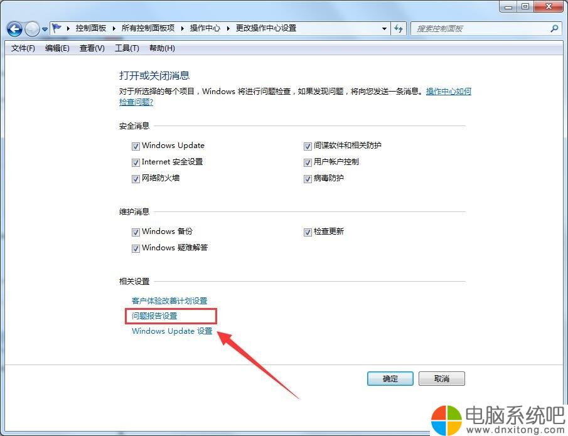
Task: Expand the chevron after 控制面板 breadcrumb
Action: 114,28
